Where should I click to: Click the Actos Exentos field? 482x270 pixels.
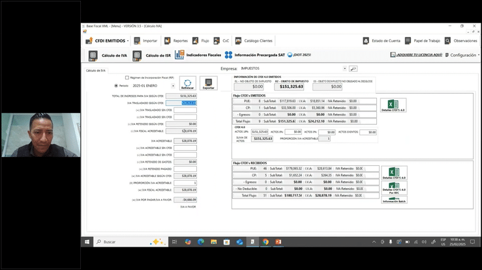coord(368,132)
